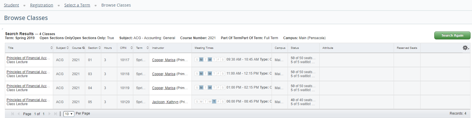Click highlighted Thursday box in section 05 row
472x118 pixels.
point(214,101)
